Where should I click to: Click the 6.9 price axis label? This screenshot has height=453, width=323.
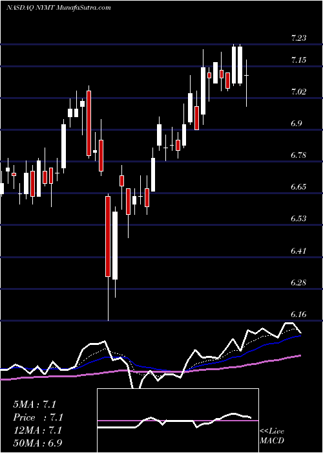(x=297, y=124)
